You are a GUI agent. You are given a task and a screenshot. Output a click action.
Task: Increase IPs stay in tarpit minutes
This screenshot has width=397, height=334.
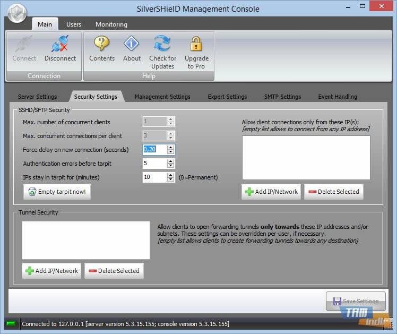click(170, 175)
